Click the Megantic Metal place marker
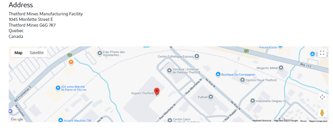 click(281, 68)
